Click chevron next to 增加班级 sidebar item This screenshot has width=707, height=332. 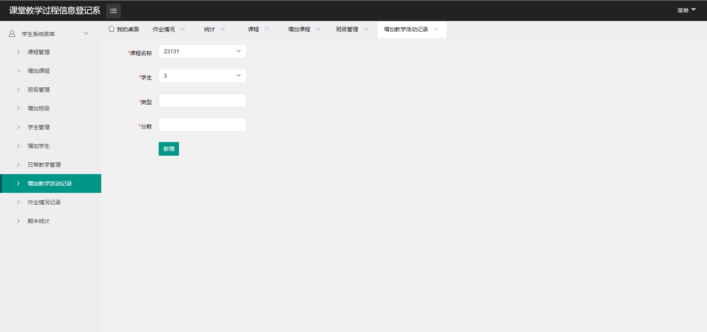18,108
